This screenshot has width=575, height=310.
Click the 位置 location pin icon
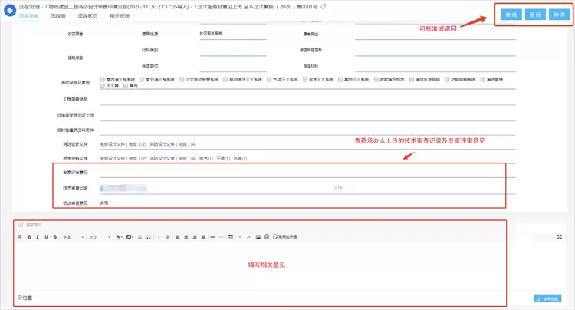tap(20, 297)
